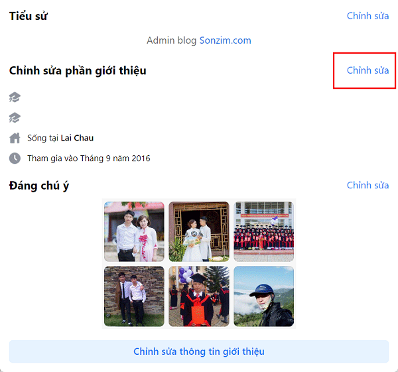
Task: Open featured photo of graduate holding red diploma
Action: click(x=199, y=296)
